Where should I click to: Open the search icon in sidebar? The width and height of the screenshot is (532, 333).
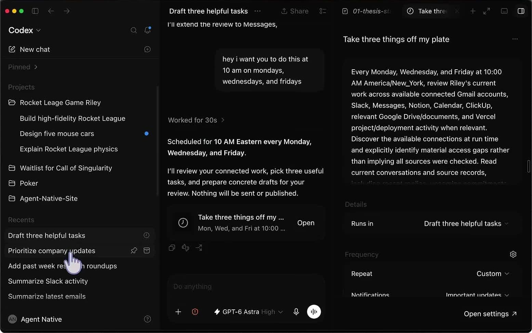[134, 30]
